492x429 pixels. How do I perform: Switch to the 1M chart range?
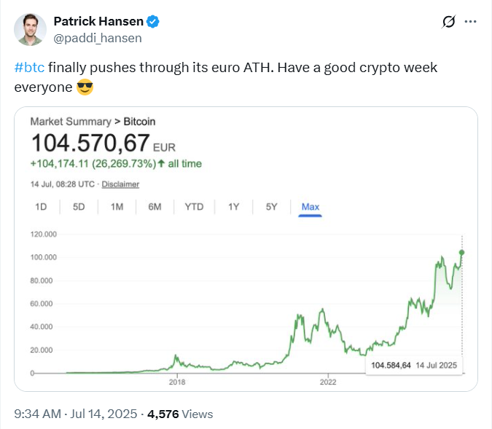(x=117, y=207)
